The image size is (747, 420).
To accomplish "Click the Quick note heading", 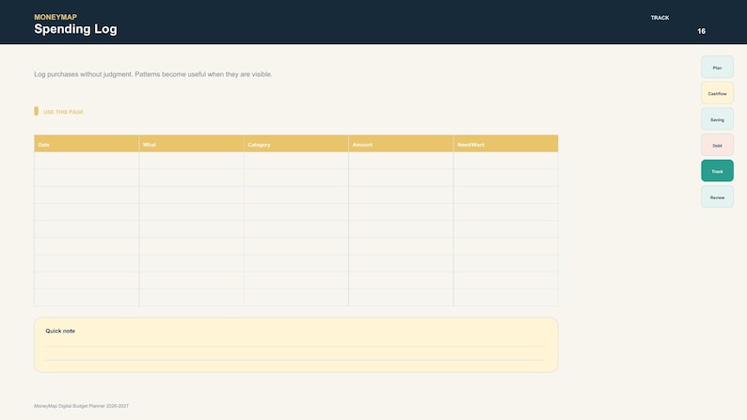I will [60, 331].
